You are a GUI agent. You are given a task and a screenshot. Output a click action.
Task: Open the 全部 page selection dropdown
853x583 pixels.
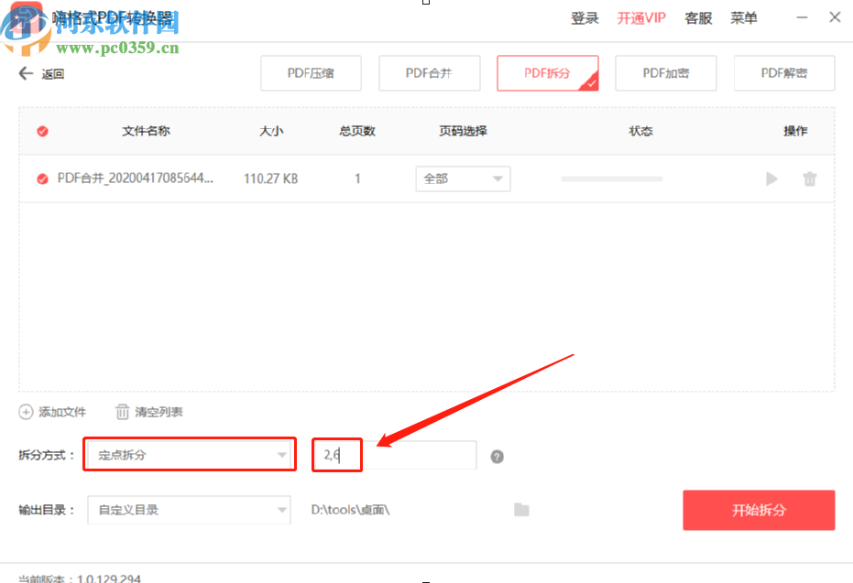click(463, 178)
